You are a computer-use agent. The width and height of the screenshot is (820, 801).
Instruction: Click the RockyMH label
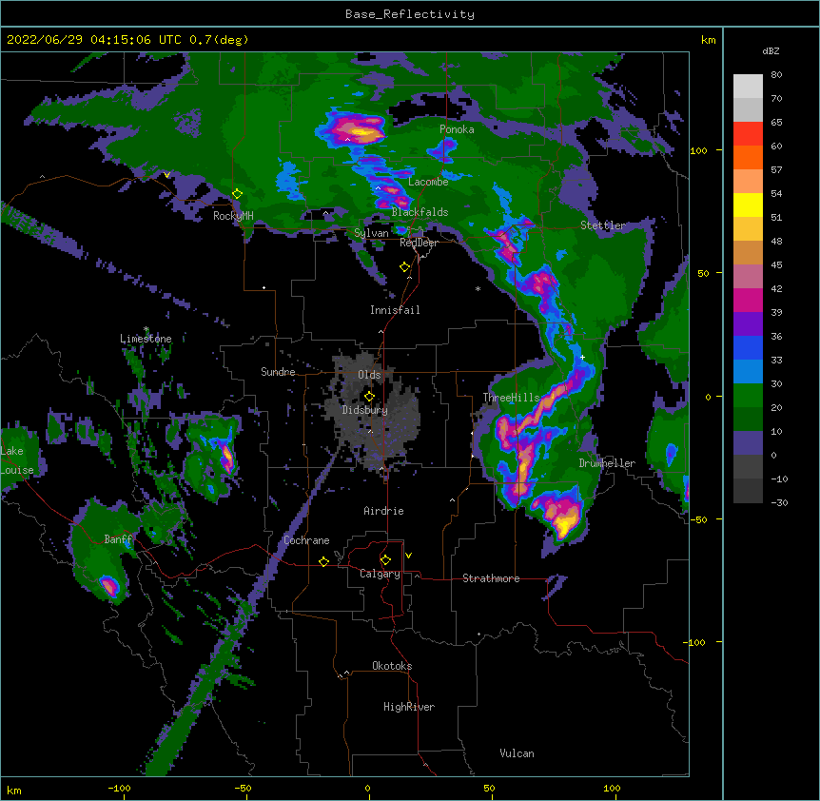[233, 216]
